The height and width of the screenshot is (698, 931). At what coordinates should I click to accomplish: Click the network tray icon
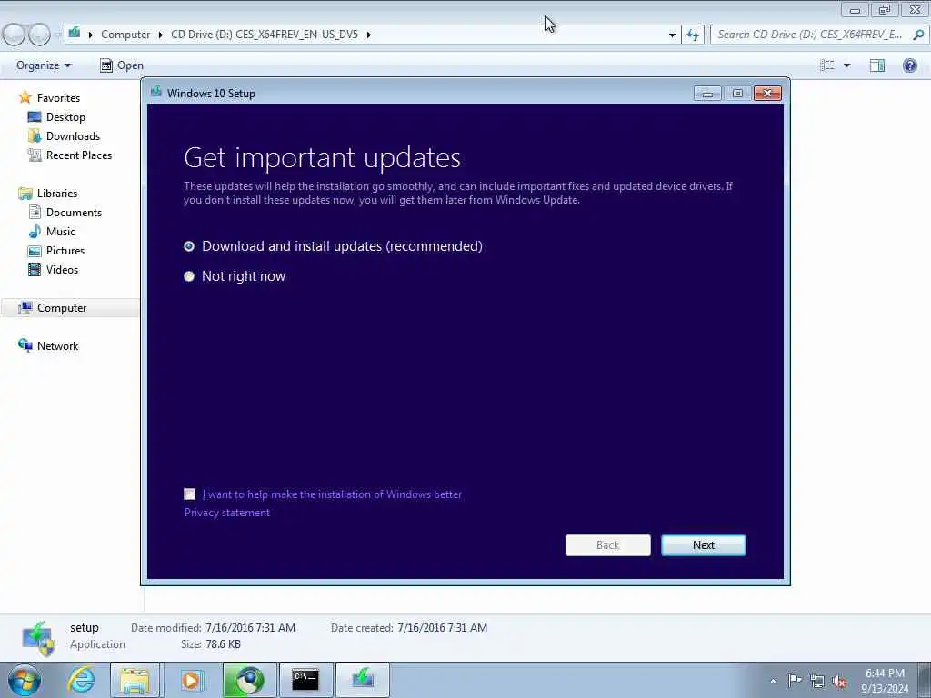point(817,682)
